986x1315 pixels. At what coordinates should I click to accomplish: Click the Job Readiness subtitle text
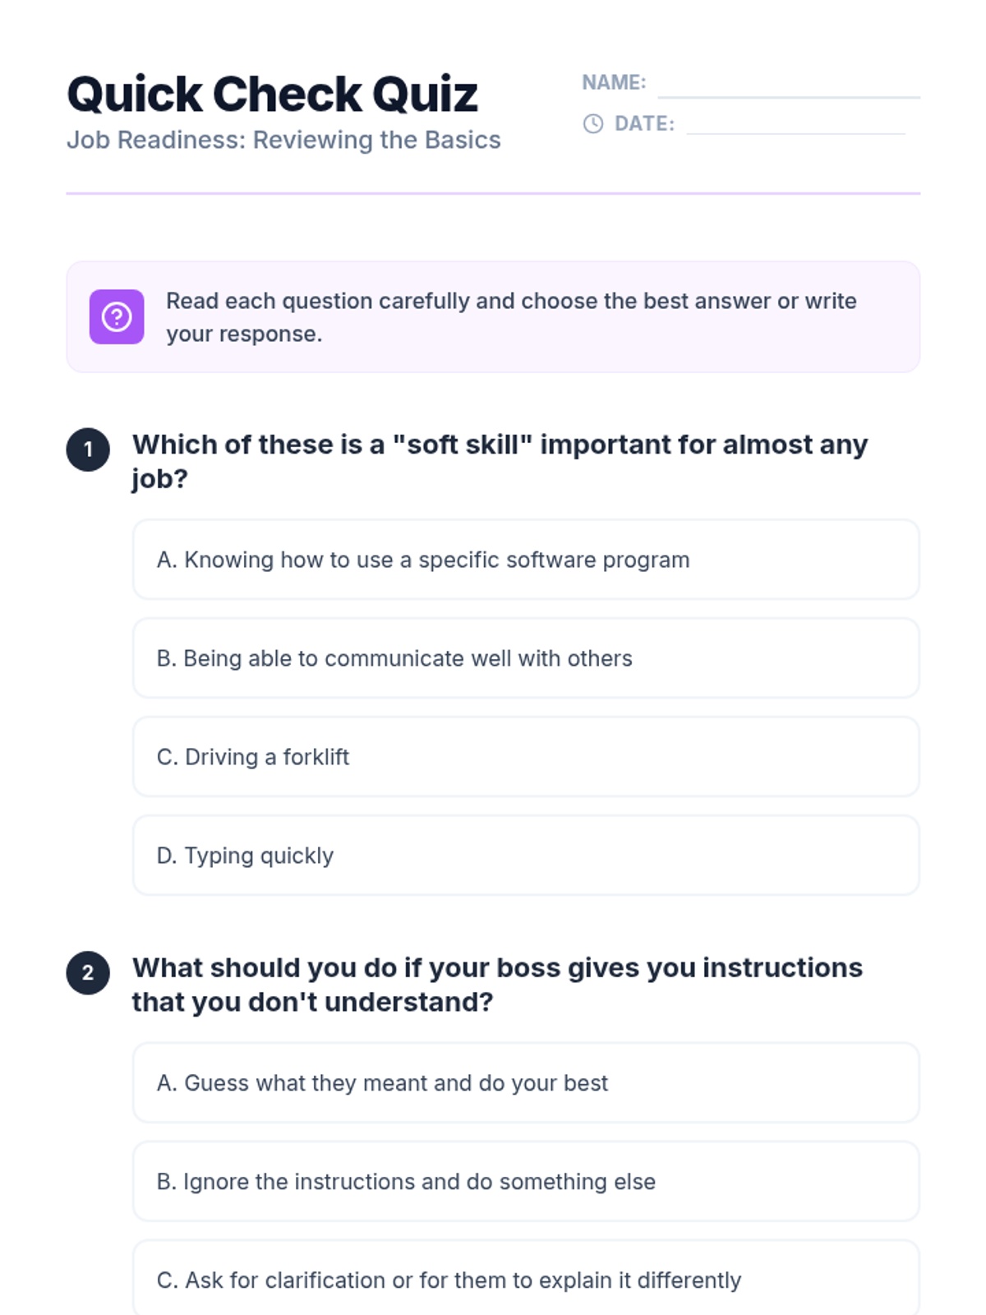[x=283, y=140]
